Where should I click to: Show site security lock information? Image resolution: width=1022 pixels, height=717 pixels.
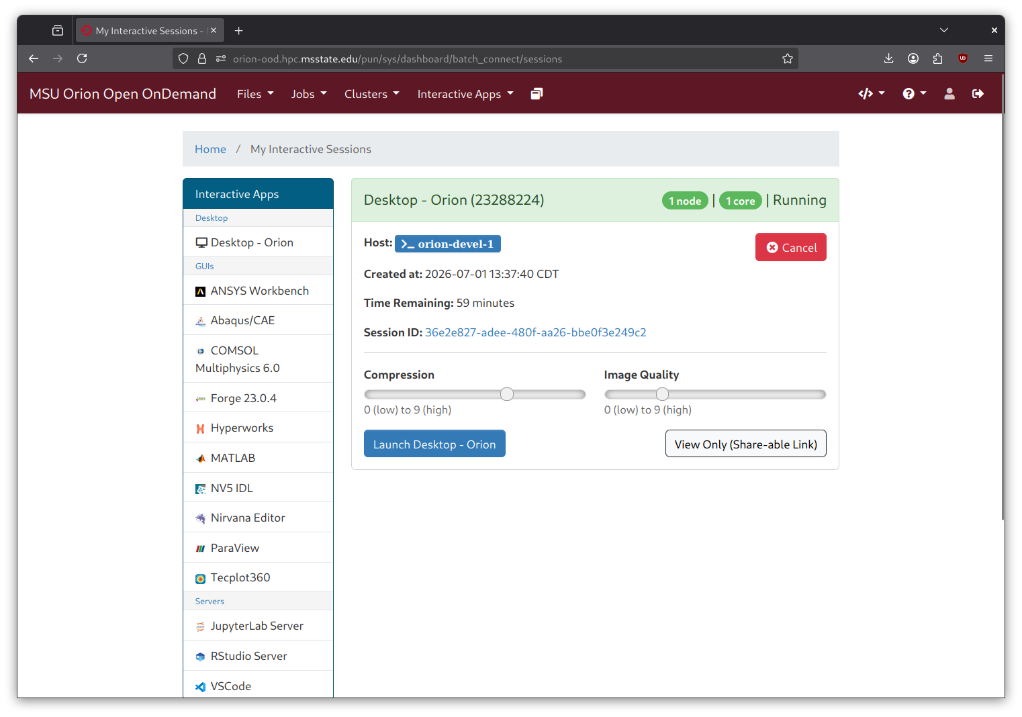pyautogui.click(x=201, y=58)
